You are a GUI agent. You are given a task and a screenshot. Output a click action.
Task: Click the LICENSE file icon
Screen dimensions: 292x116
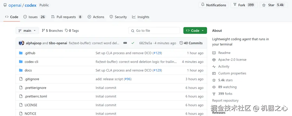click(21, 105)
